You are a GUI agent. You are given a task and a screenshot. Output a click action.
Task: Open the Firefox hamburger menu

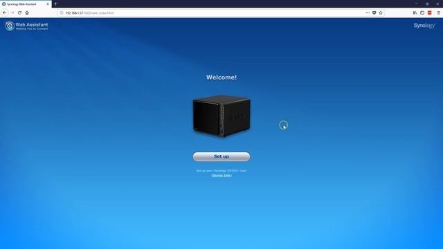(438, 12)
